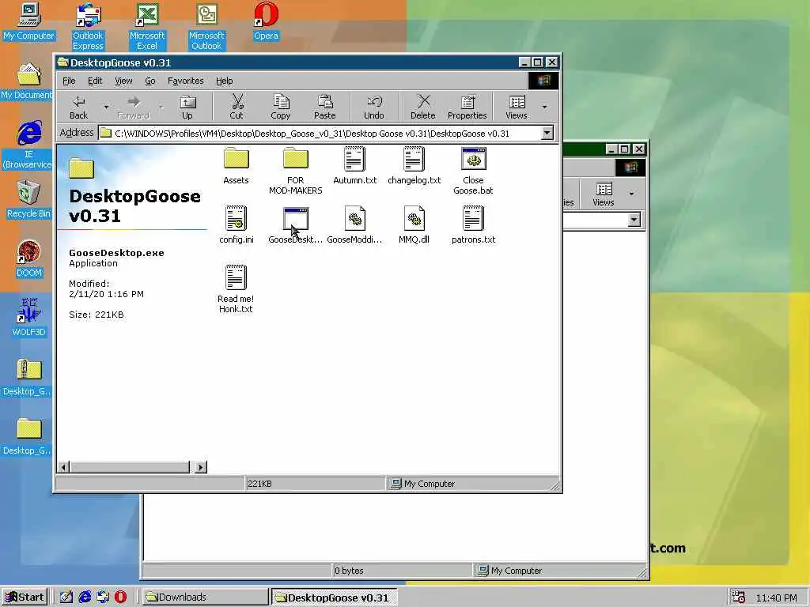Click the Paste toolbar button
Viewport: 810px width, 607px height.
pyautogui.click(x=324, y=107)
